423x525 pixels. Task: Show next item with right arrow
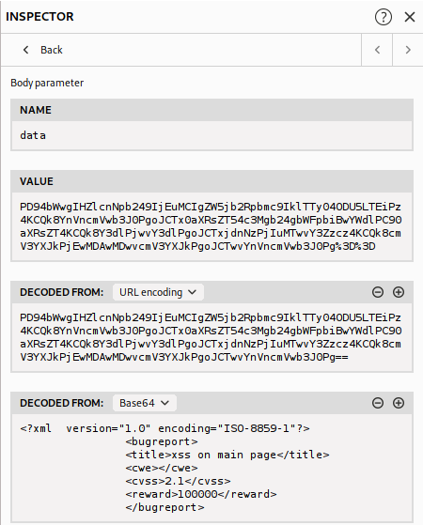408,50
